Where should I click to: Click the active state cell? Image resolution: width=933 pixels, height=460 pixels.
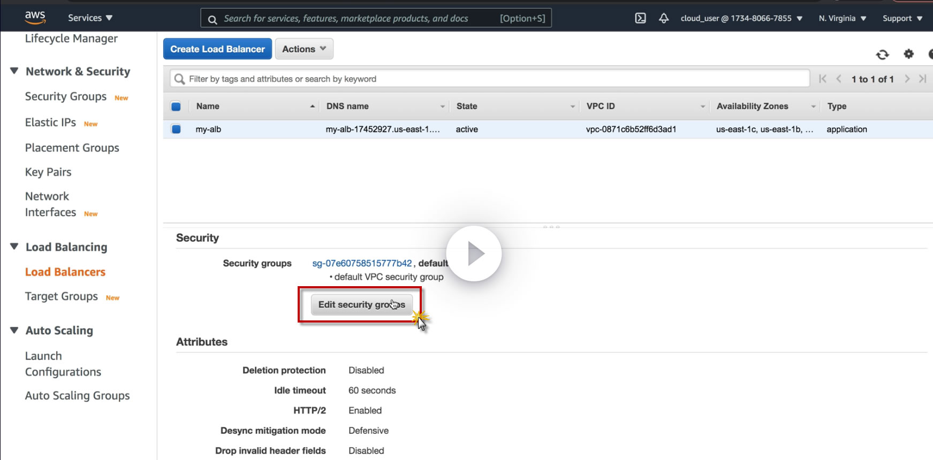click(x=467, y=129)
